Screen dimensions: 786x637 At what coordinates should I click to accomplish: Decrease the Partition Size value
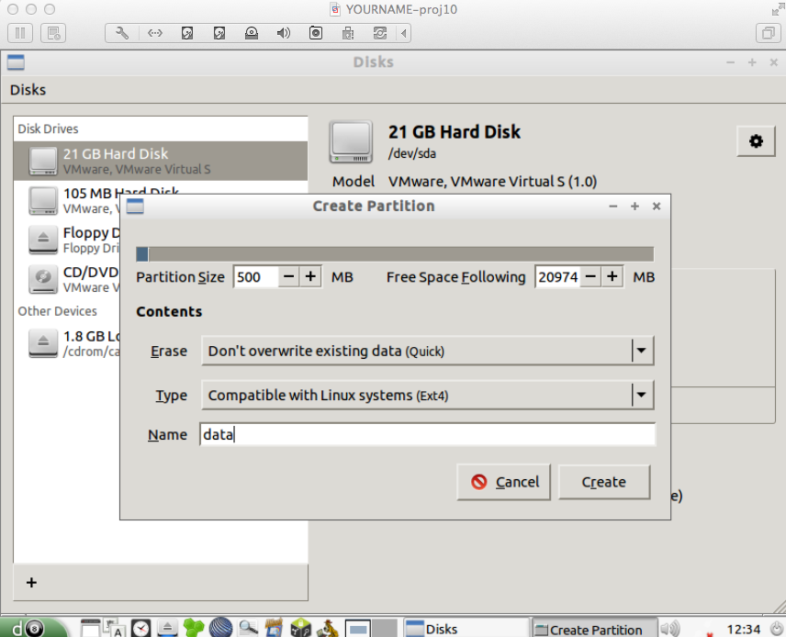pos(288,276)
